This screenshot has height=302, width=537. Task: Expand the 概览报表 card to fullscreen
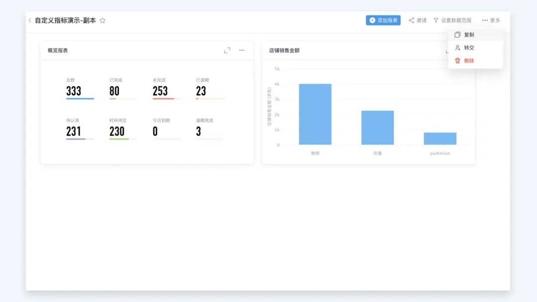click(227, 50)
